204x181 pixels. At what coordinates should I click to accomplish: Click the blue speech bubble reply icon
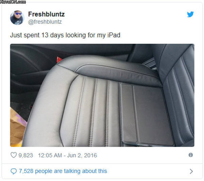point(14,171)
